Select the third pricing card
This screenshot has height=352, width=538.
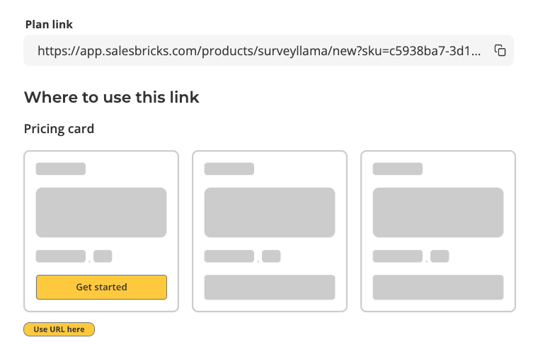(438, 231)
